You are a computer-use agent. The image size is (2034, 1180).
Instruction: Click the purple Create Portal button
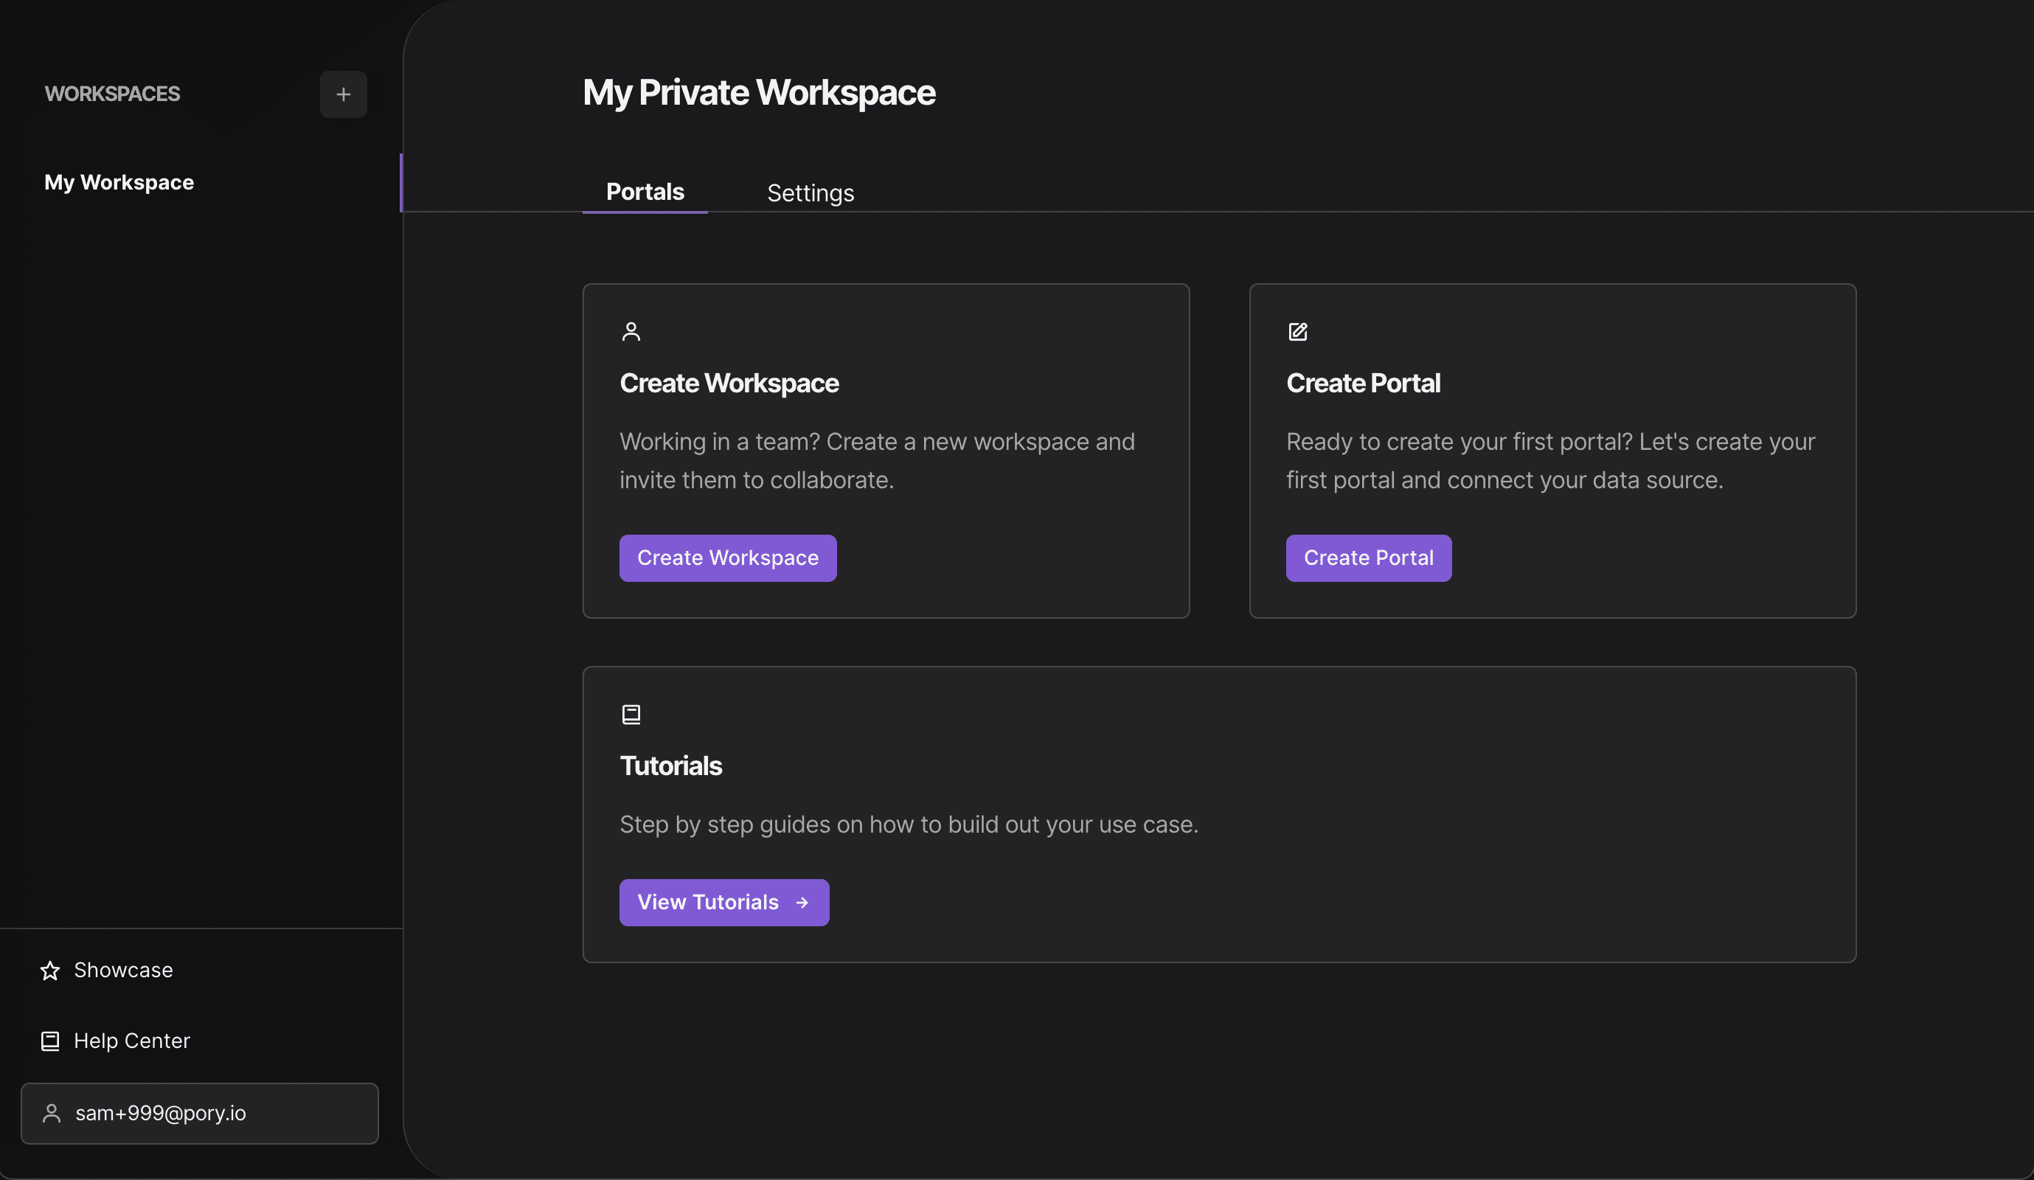pos(1368,558)
